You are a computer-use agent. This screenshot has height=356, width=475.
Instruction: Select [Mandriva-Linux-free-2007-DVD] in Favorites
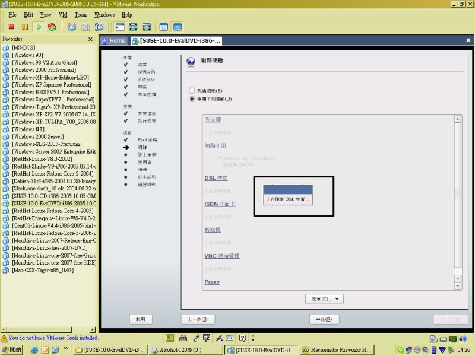tap(50, 248)
